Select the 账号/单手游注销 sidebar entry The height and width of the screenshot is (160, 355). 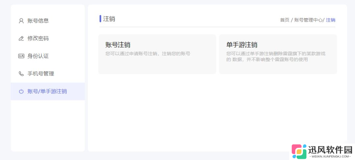click(x=48, y=91)
